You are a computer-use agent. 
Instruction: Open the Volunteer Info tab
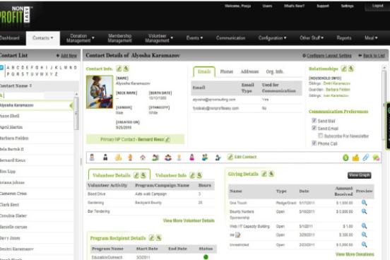tap(171, 175)
